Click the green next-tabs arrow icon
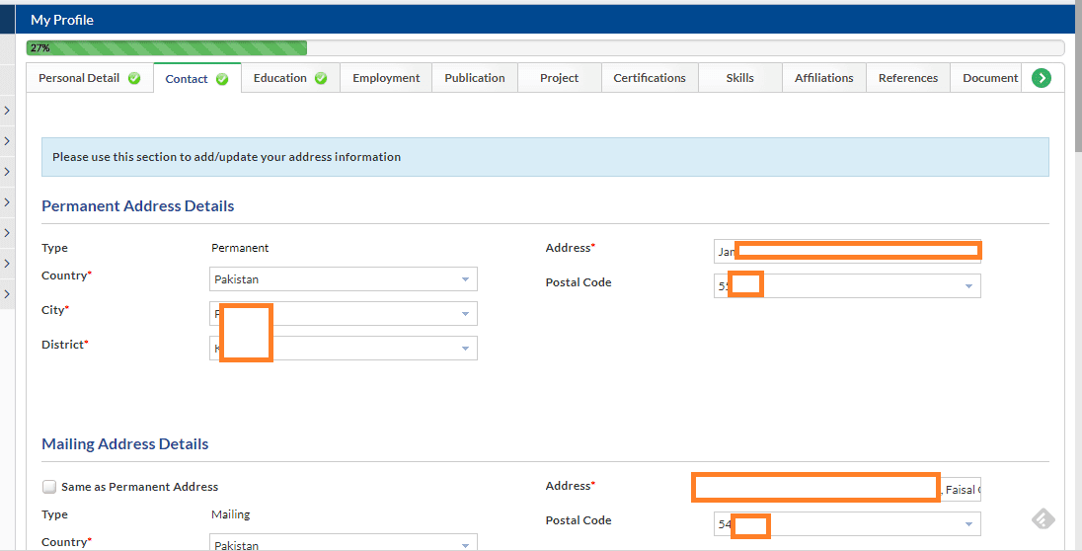The width and height of the screenshot is (1082, 551). tap(1041, 78)
